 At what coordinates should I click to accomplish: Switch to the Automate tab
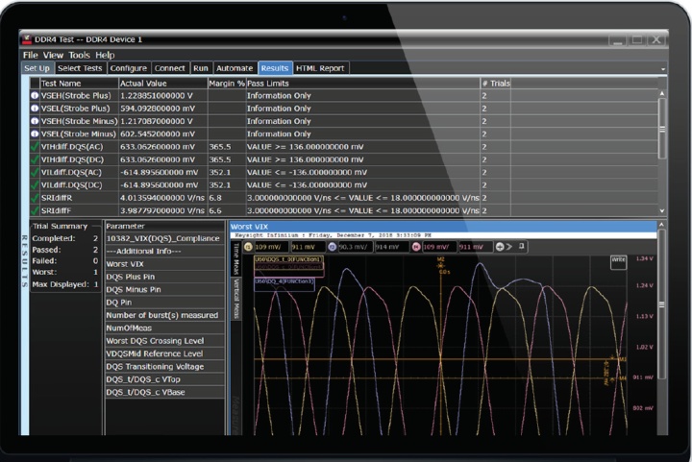235,68
